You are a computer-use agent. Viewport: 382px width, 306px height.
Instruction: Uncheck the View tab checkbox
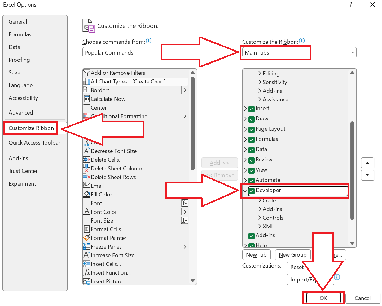(x=252, y=170)
